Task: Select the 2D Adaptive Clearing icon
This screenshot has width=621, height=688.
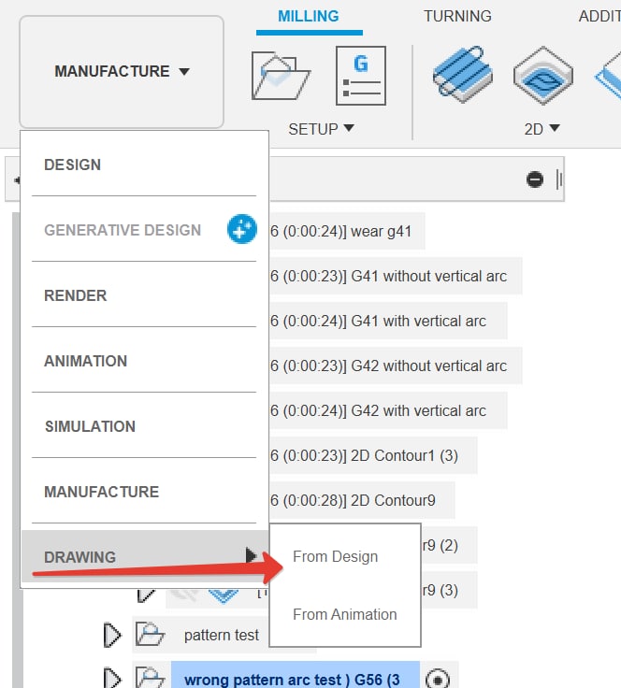Action: point(463,74)
